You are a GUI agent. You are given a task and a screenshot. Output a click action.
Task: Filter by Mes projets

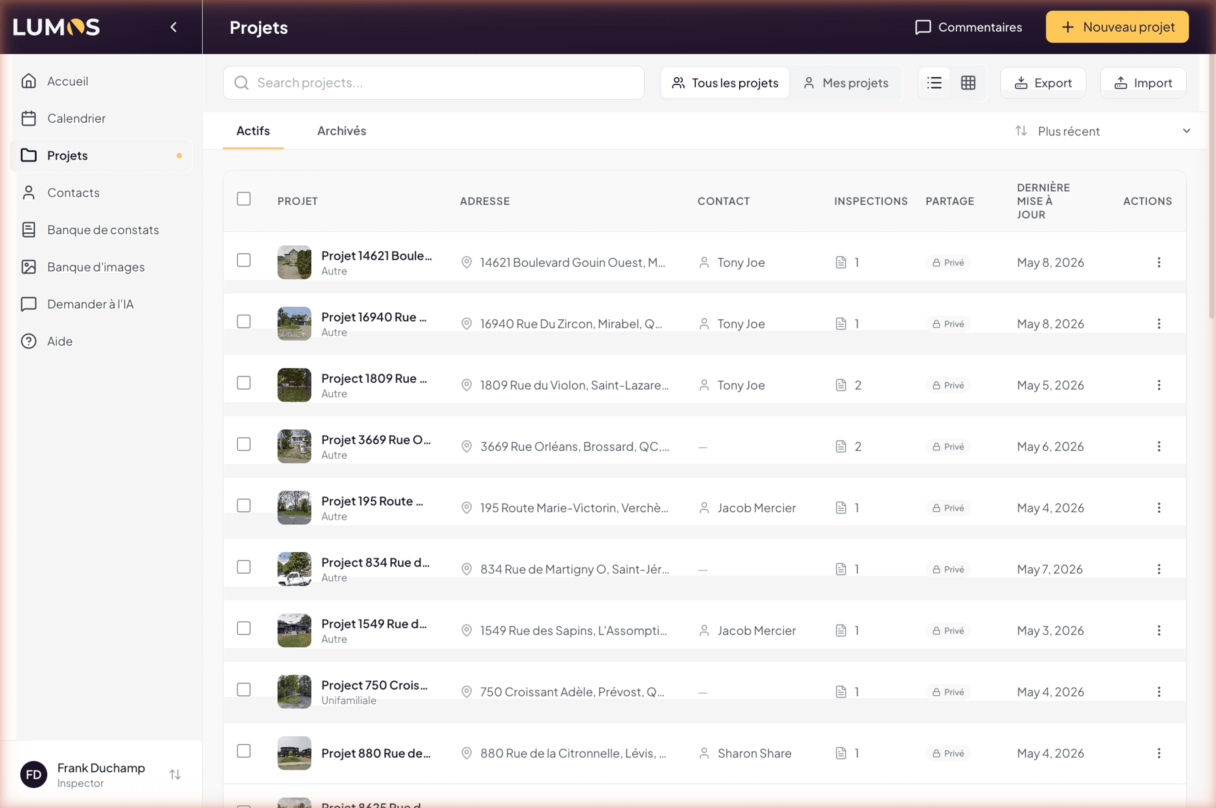pyautogui.click(x=846, y=82)
